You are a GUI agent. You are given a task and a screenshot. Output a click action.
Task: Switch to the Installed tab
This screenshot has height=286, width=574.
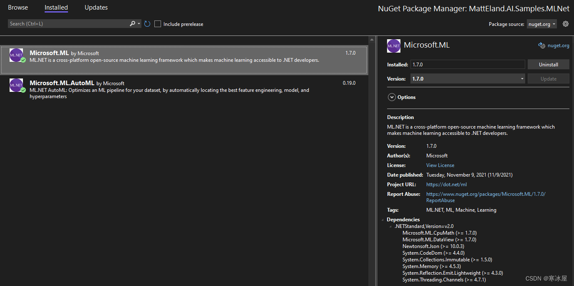tap(56, 8)
